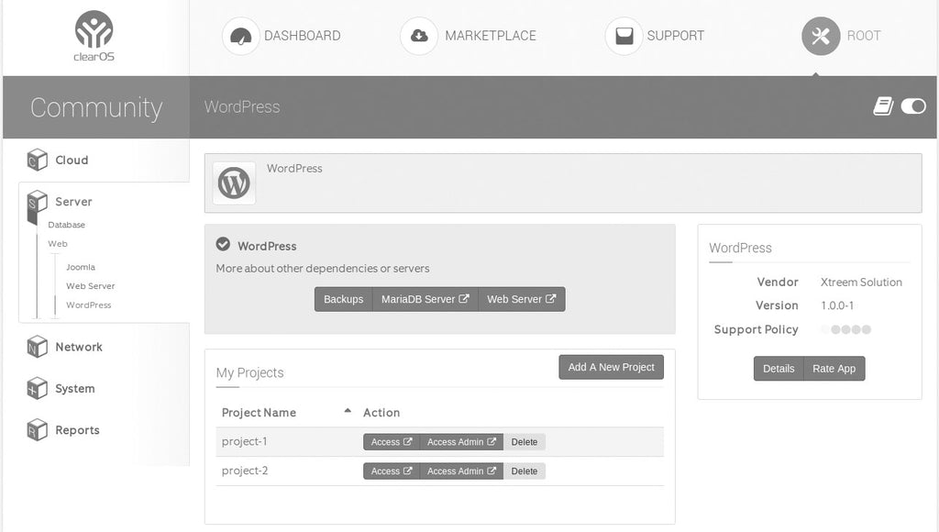
Task: Go to the DASHBOARD menu
Action: coord(303,36)
